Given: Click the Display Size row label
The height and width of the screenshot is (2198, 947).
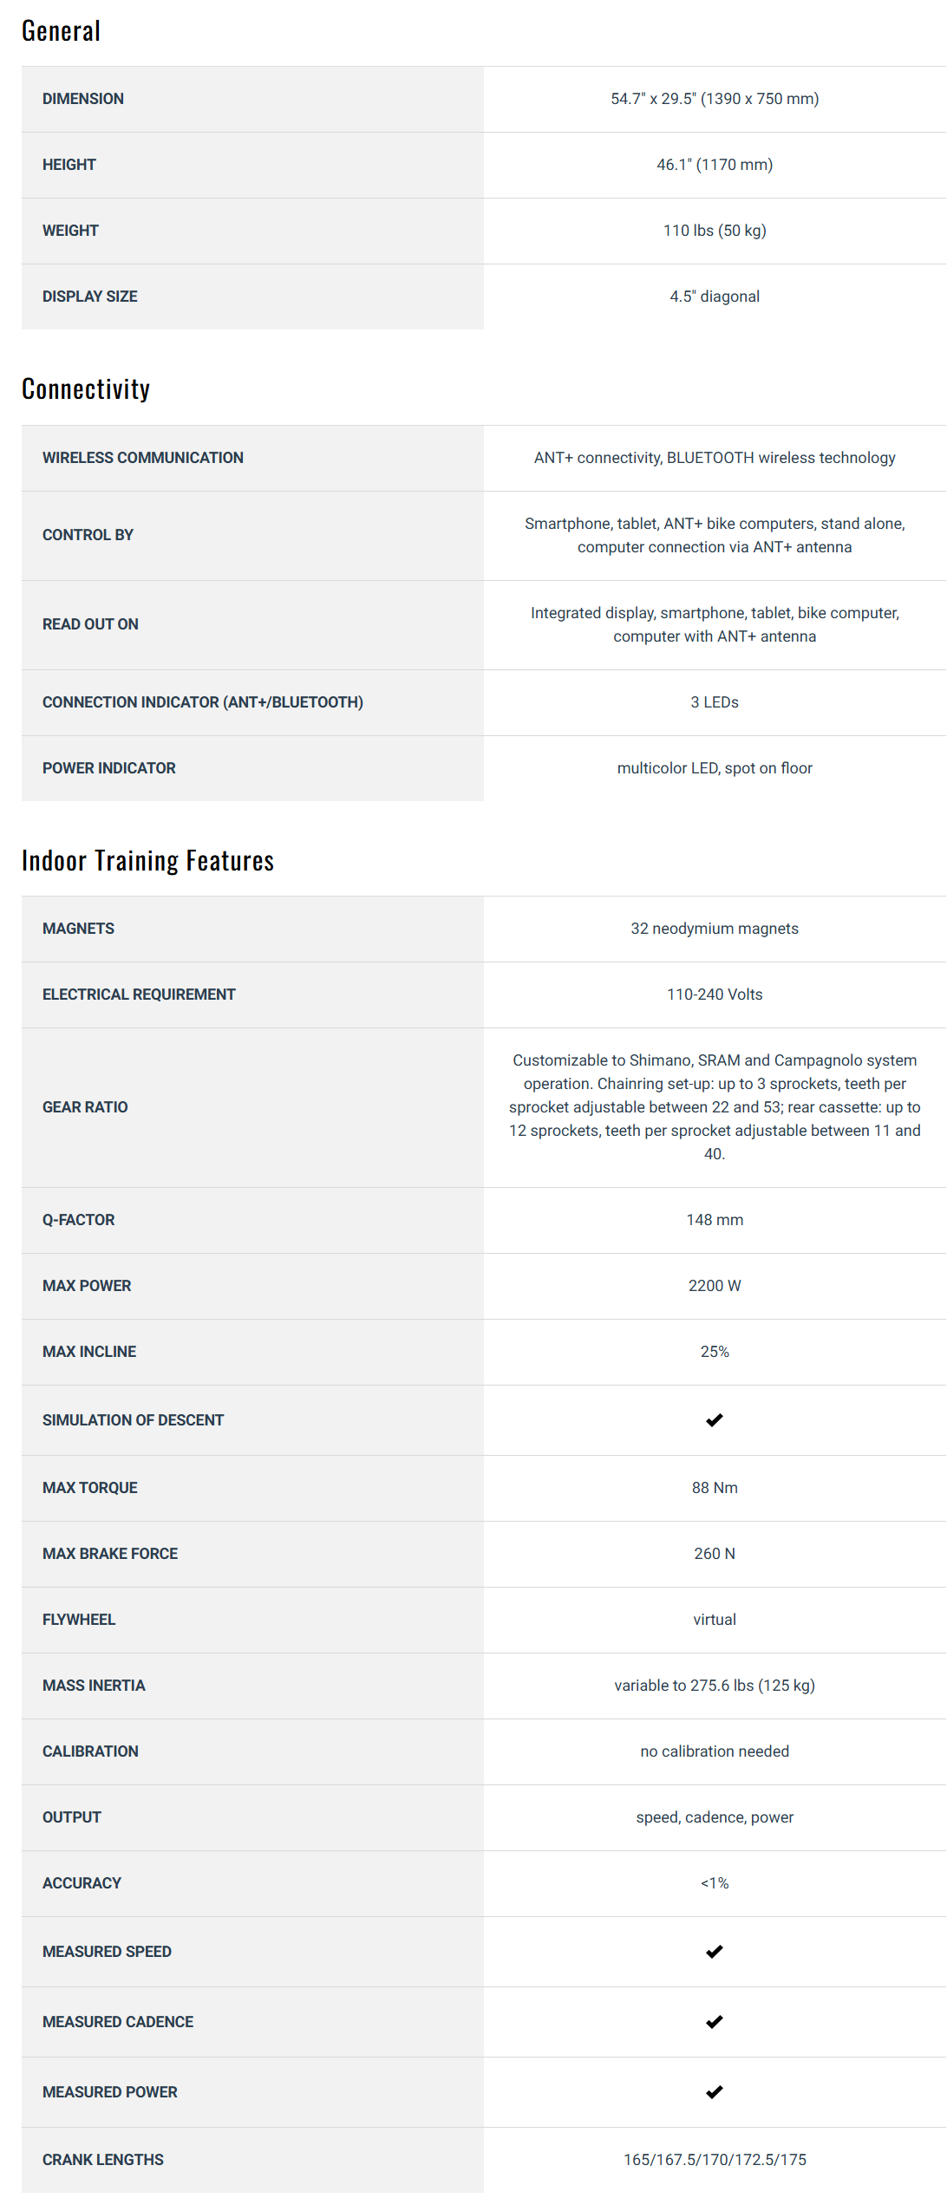Looking at the screenshot, I should [90, 297].
